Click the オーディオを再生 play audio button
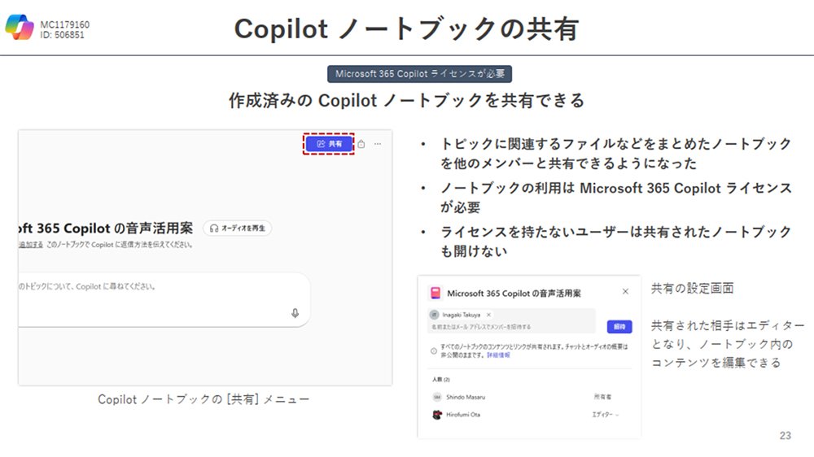814x457 pixels. click(238, 228)
